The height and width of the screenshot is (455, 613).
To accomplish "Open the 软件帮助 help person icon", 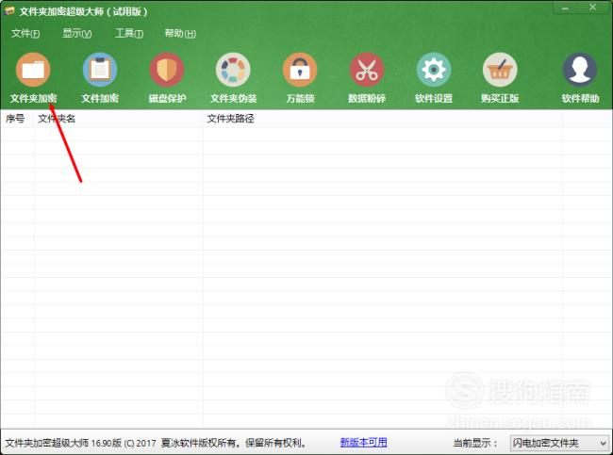I will pos(580,70).
